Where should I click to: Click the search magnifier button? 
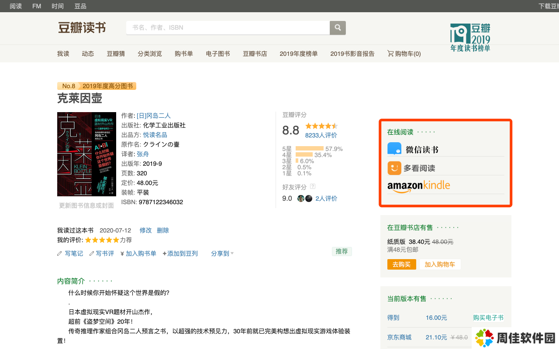[x=338, y=27]
